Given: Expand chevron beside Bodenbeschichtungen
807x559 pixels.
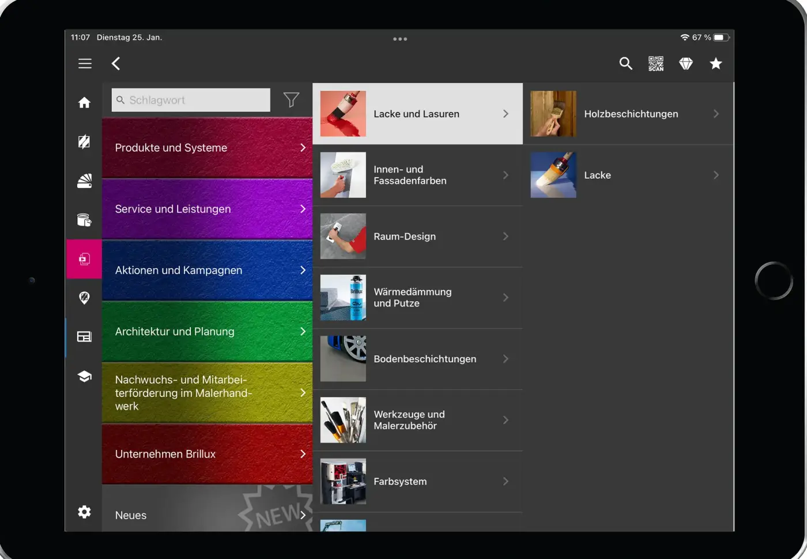Looking at the screenshot, I should pyautogui.click(x=506, y=359).
